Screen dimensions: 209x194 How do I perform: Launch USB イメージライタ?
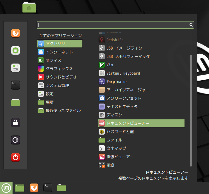tap(141, 48)
